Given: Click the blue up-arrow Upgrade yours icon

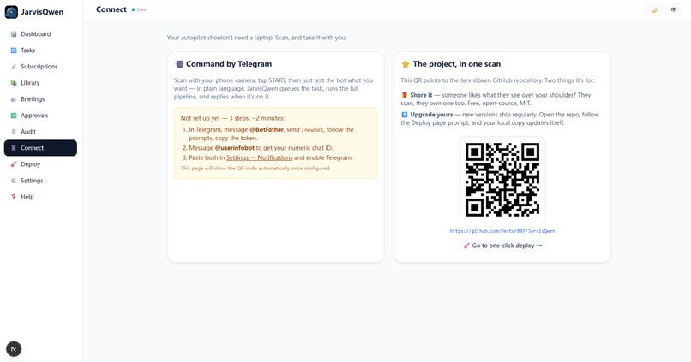Looking at the screenshot, I should [x=404, y=115].
